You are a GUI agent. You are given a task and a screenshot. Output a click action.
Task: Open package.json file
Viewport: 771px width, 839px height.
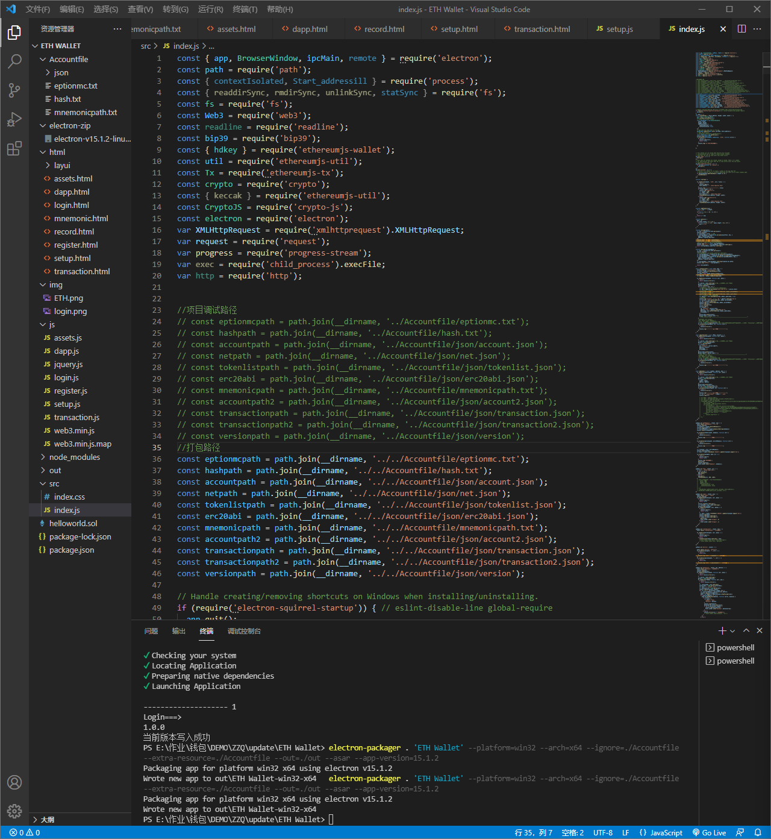click(80, 550)
